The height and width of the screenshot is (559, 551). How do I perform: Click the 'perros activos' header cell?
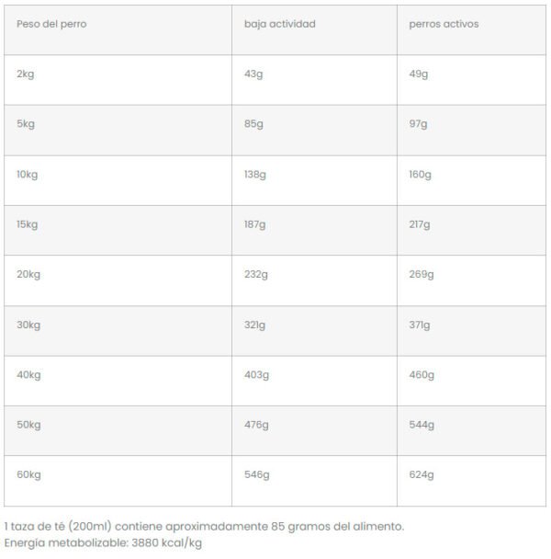[x=472, y=30]
